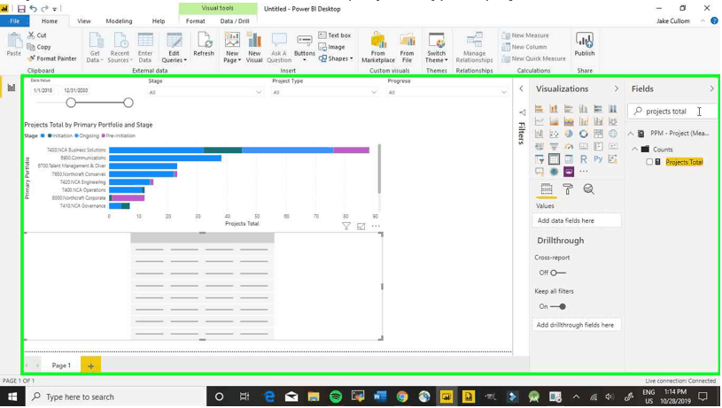Image resolution: width=722 pixels, height=408 pixels.
Task: Click the right handle of date slider
Action: [128, 103]
